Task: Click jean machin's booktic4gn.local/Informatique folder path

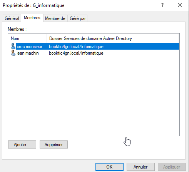Action: coord(76,53)
